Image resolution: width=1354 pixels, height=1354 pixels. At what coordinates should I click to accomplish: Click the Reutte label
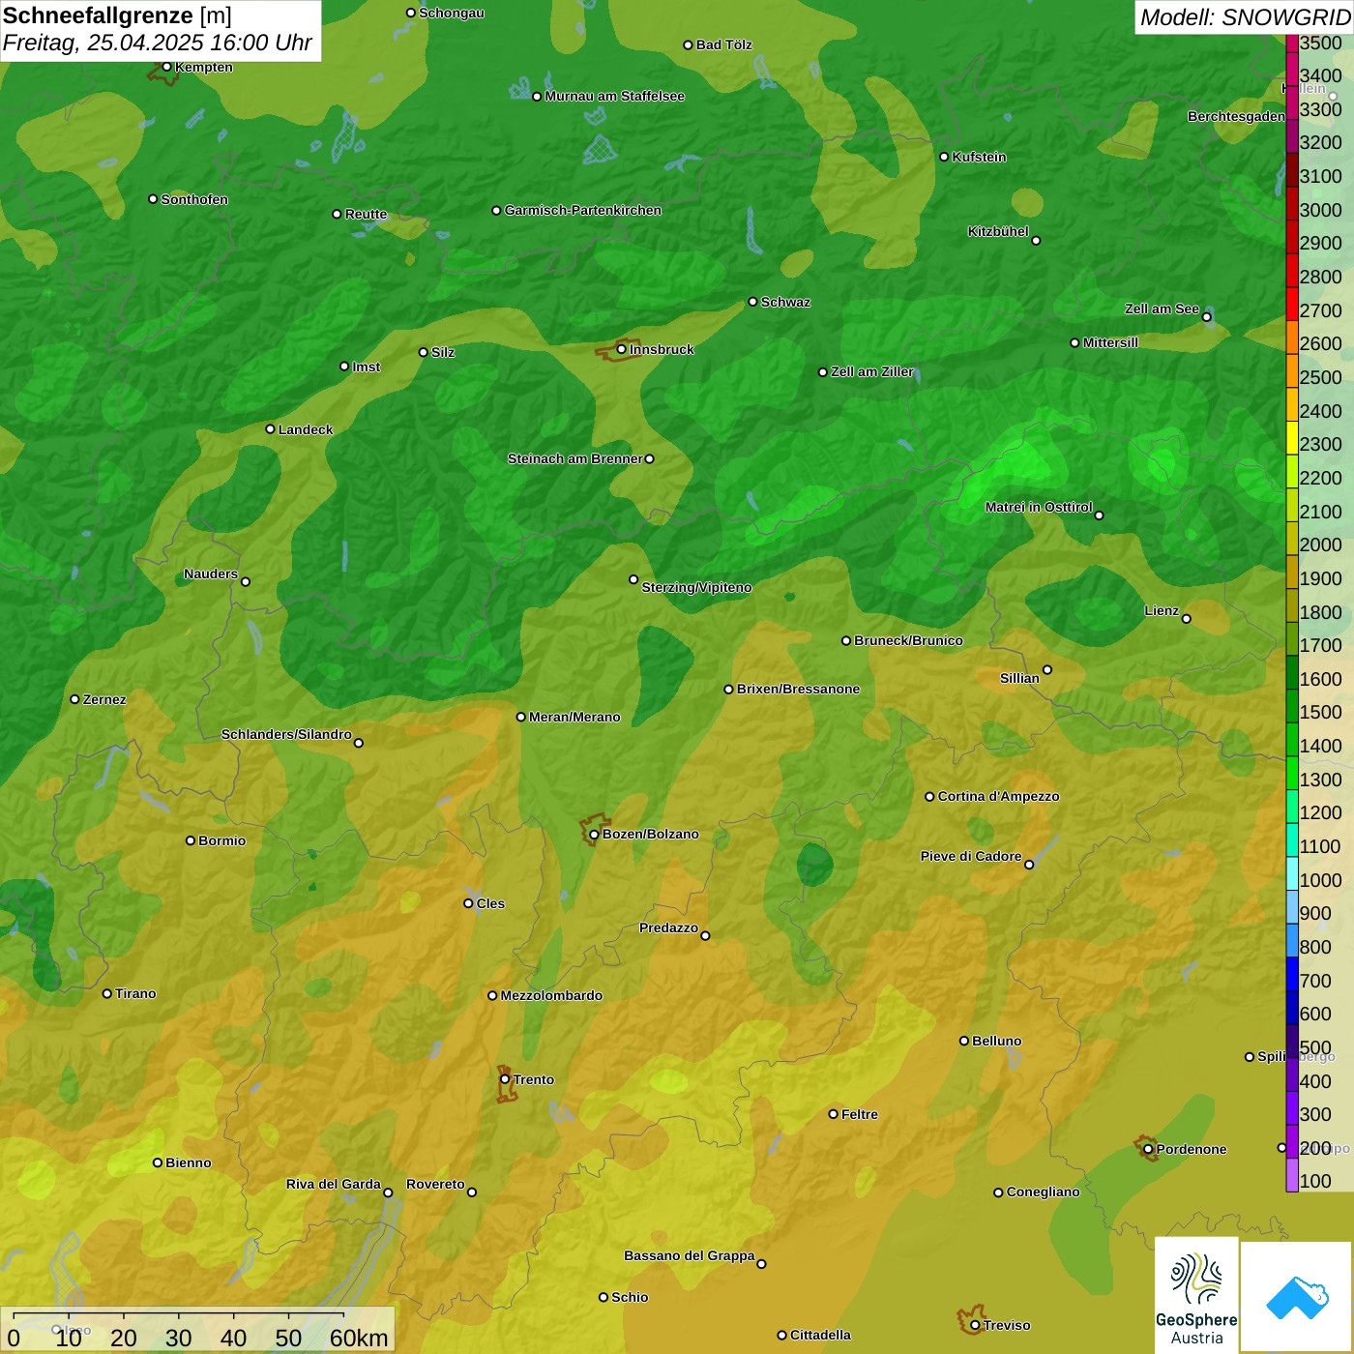[x=367, y=214]
